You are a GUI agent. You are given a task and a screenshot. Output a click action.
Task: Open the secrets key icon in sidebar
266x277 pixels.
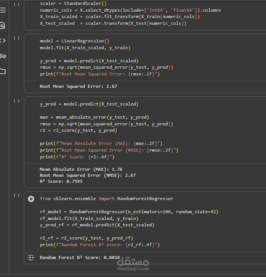coord(3,56)
